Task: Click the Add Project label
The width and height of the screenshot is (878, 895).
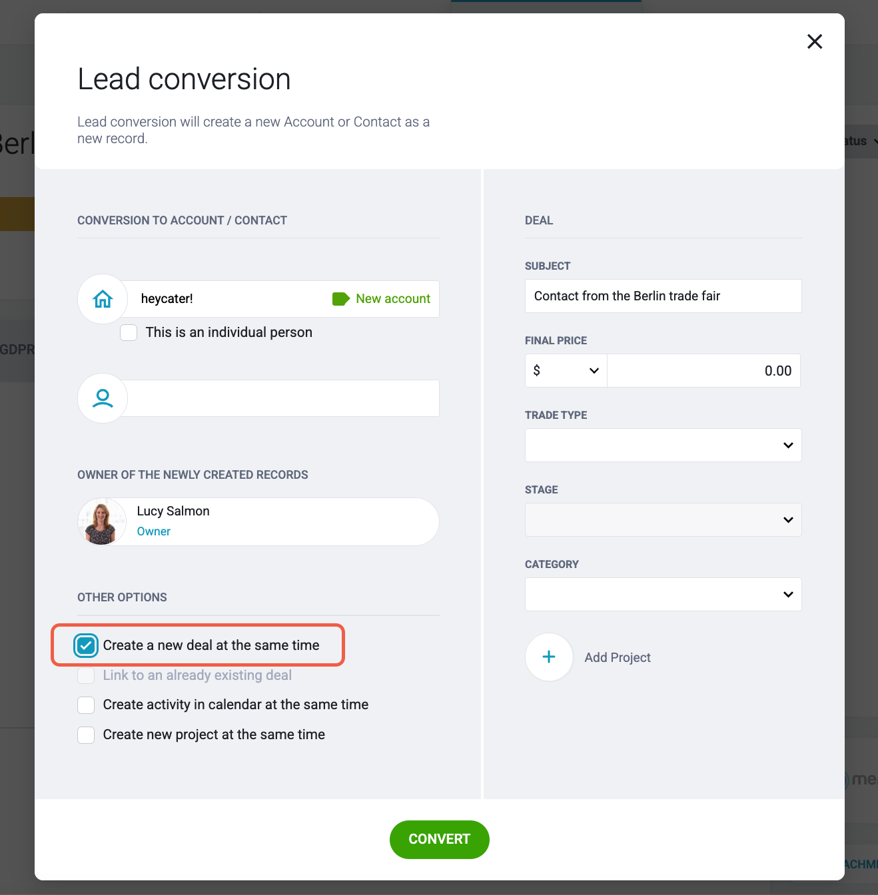Action: pos(618,657)
